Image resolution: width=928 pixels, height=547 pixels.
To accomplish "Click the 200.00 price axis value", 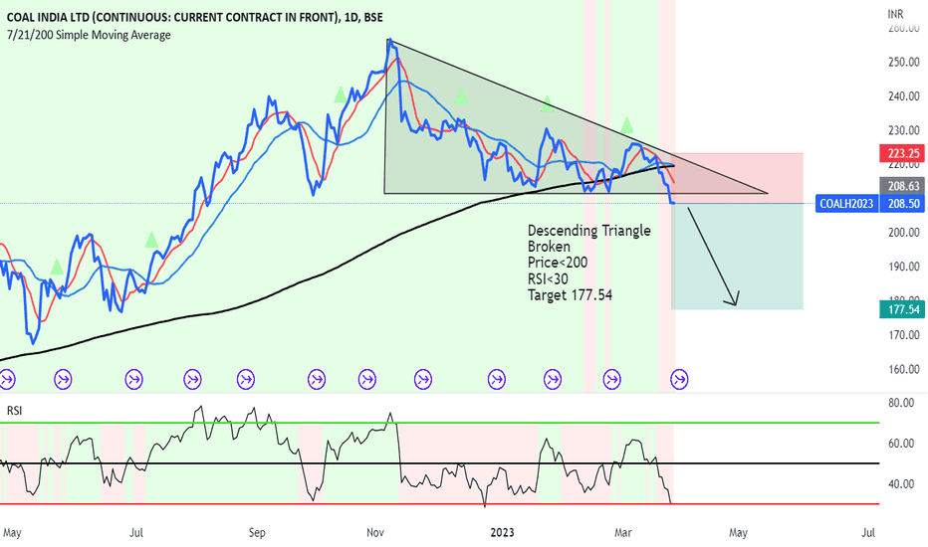I will [x=904, y=233].
